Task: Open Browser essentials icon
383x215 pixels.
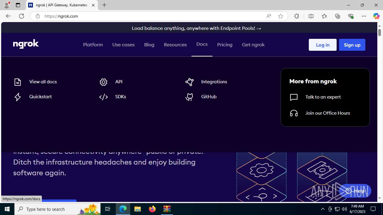Action: [x=351, y=16]
